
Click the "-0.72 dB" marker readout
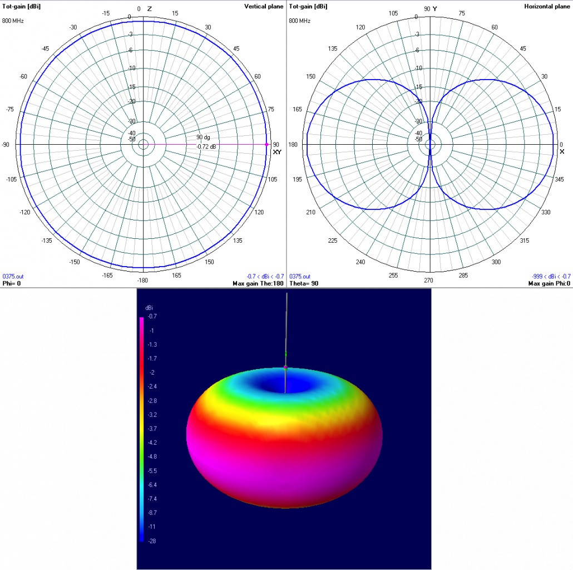point(206,146)
